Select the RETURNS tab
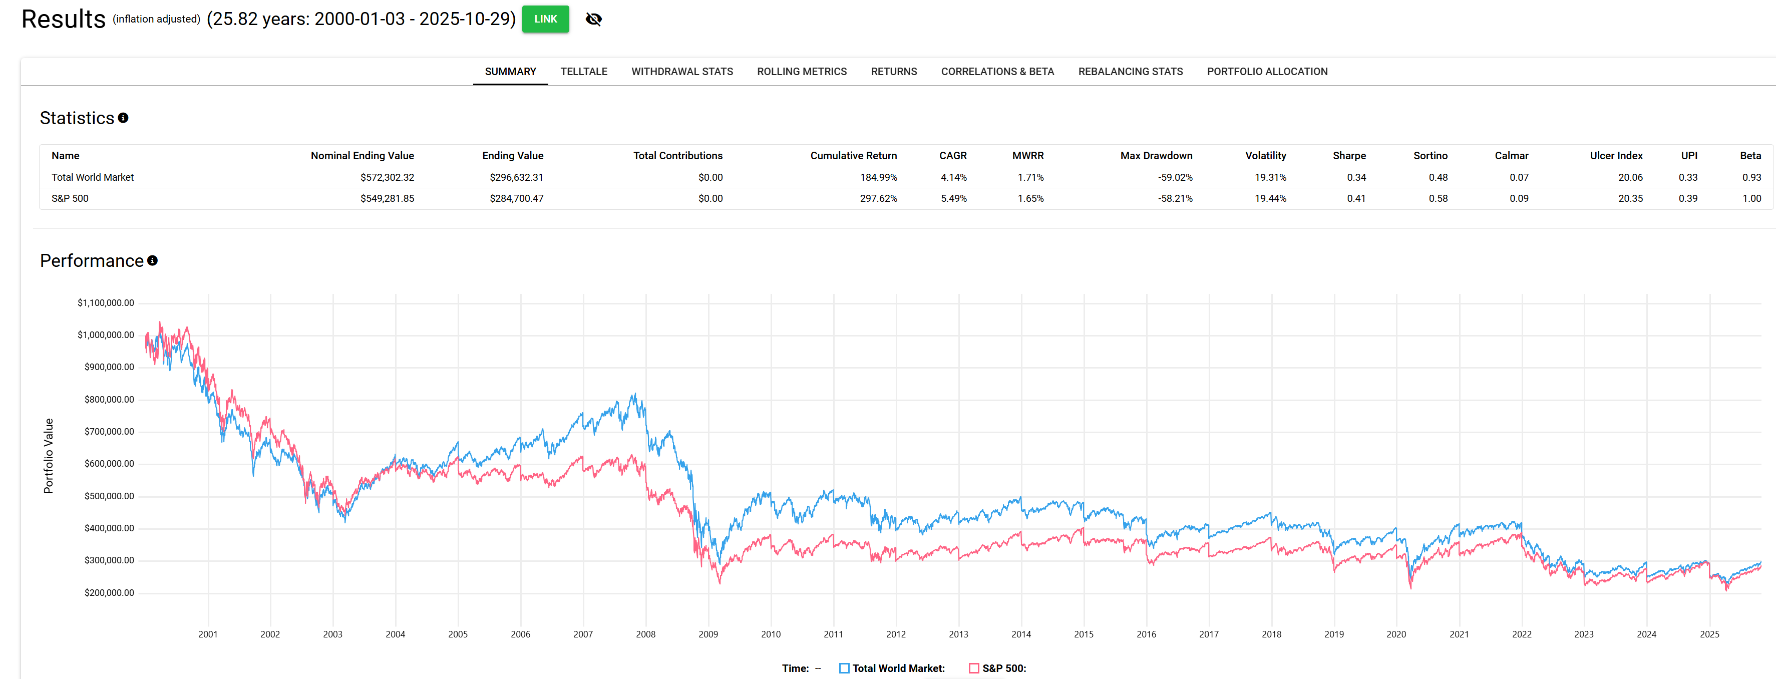The image size is (1776, 679). pos(894,72)
